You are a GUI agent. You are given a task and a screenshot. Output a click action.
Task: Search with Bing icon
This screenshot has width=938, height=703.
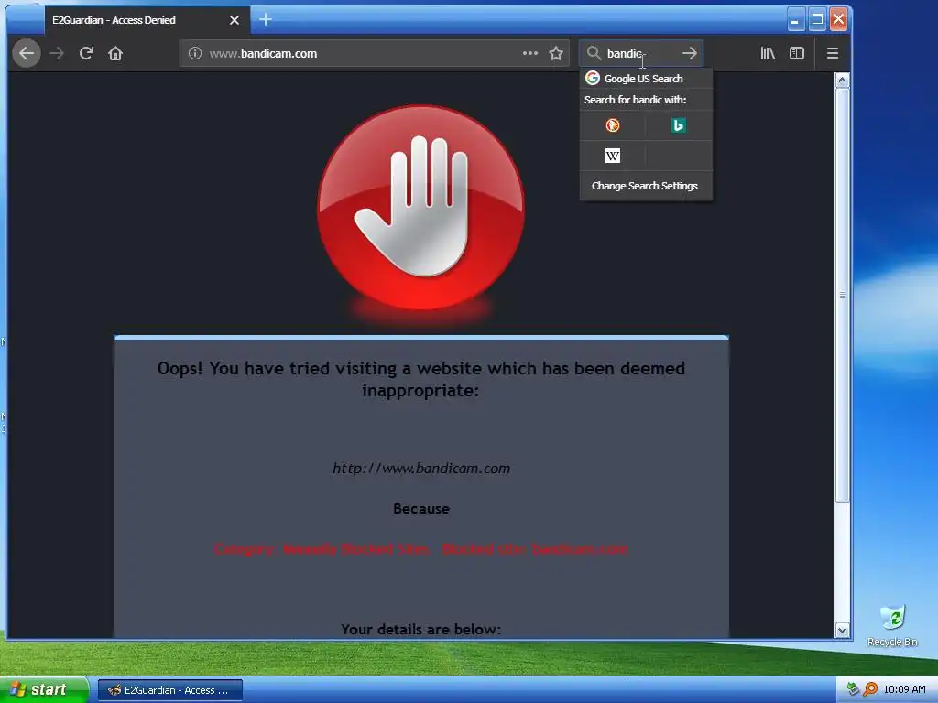[x=679, y=125]
